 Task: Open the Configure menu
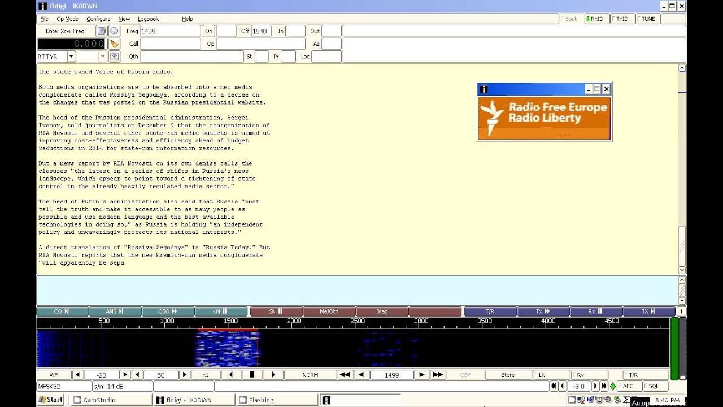(x=98, y=19)
